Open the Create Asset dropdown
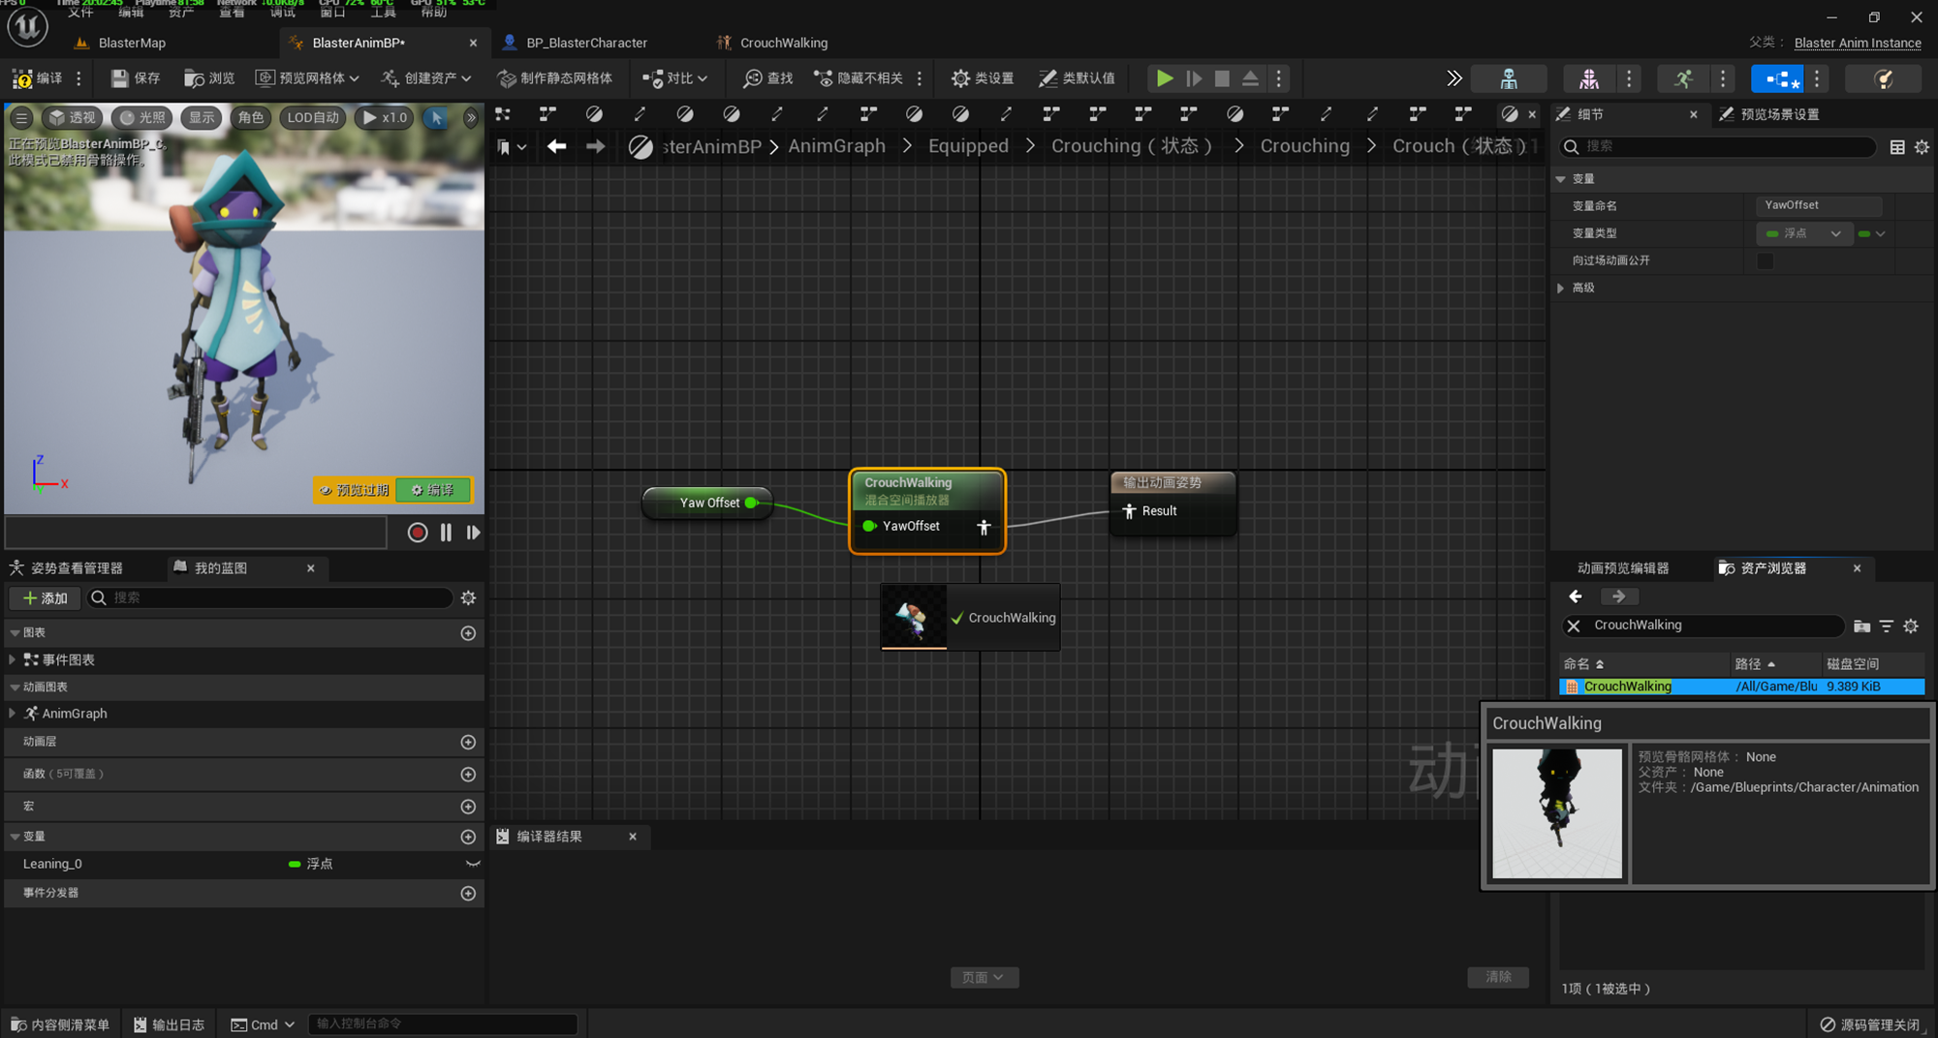Image resolution: width=1938 pixels, height=1038 pixels. coord(426,78)
